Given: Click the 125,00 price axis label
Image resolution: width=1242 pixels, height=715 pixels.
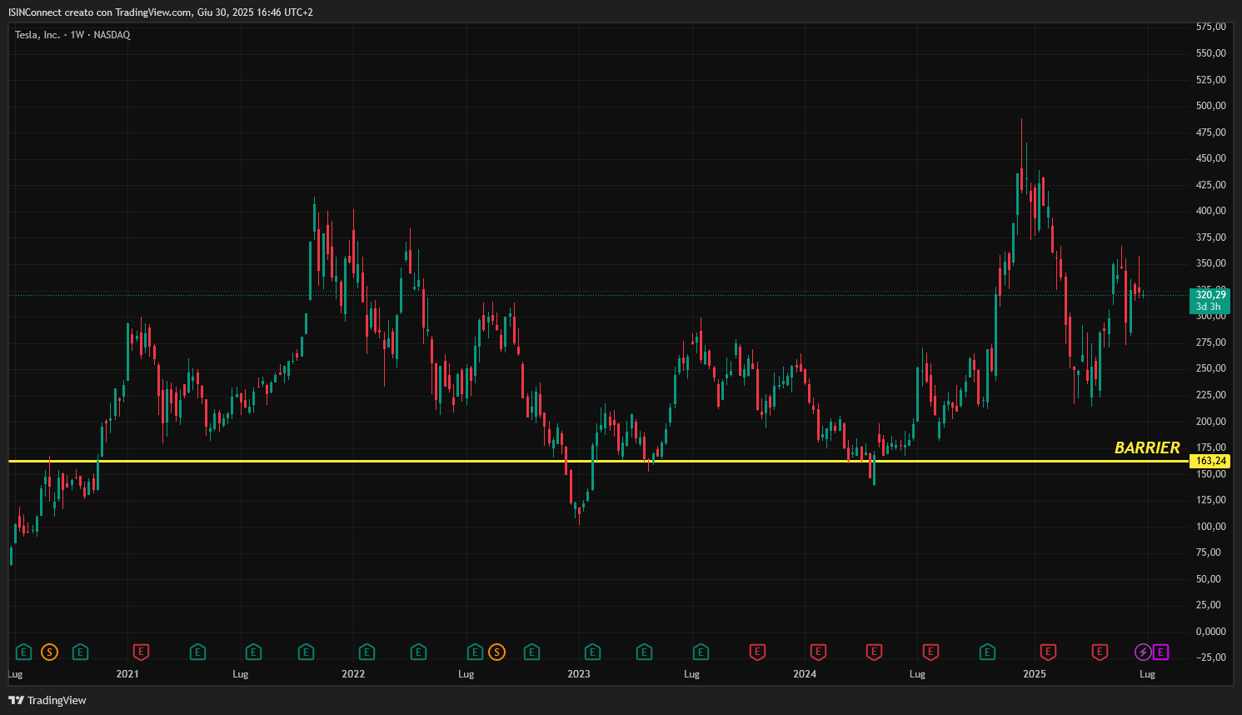Looking at the screenshot, I should 1211,500.
